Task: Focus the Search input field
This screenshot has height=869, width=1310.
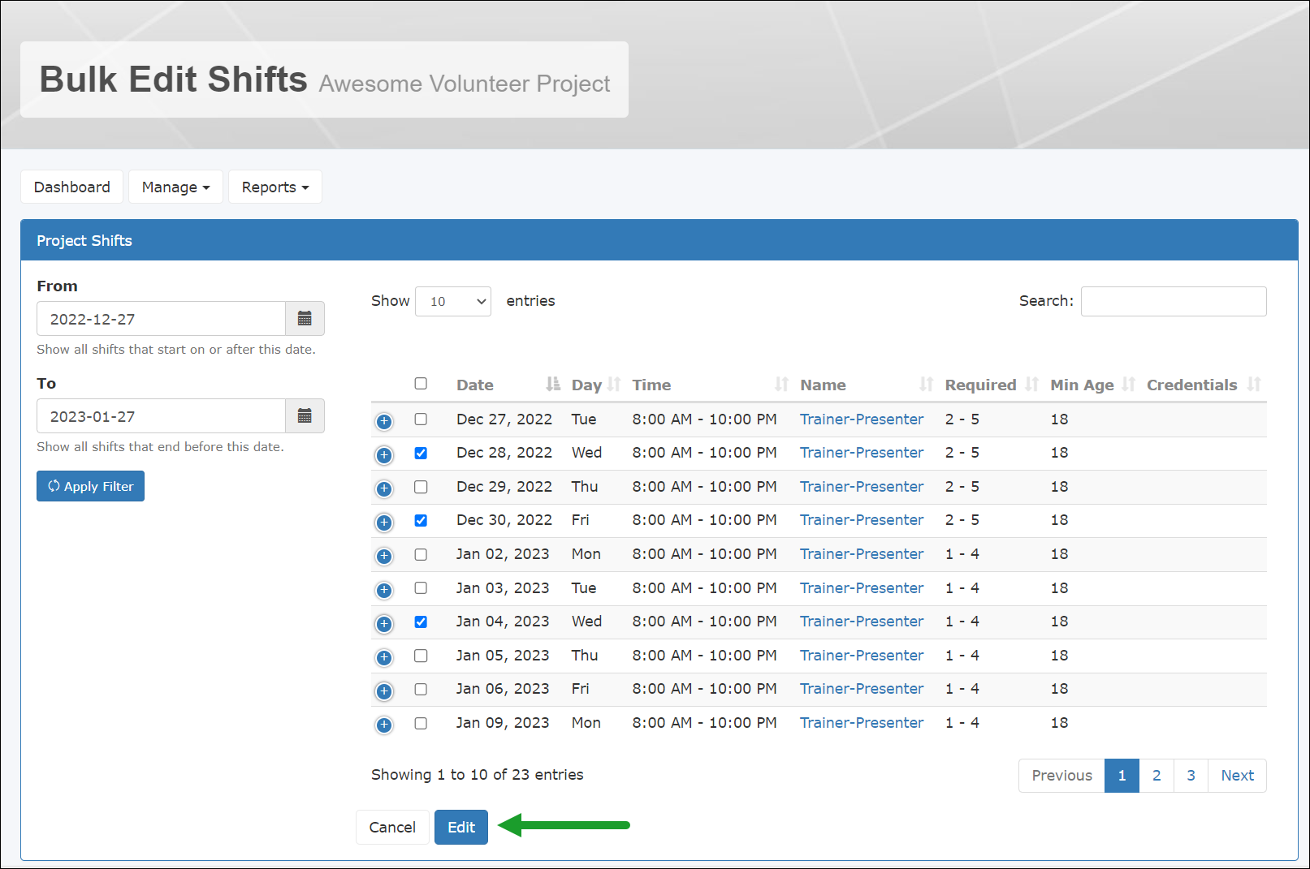Action: [1174, 301]
